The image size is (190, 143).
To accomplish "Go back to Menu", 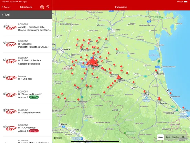I will coord(6,7).
